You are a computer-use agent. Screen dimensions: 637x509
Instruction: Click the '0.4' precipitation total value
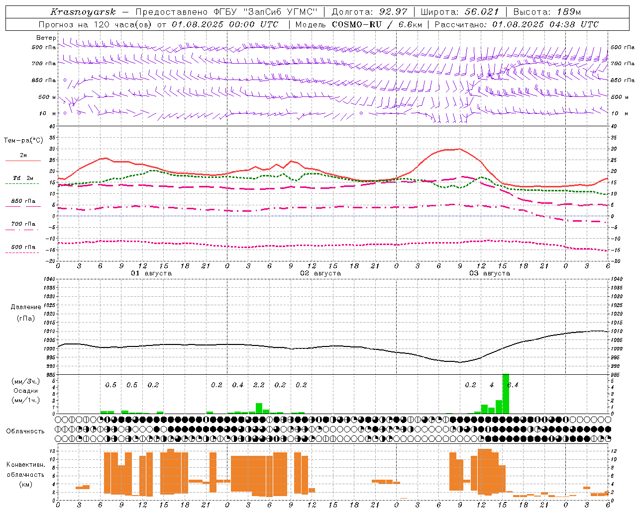tap(238, 385)
